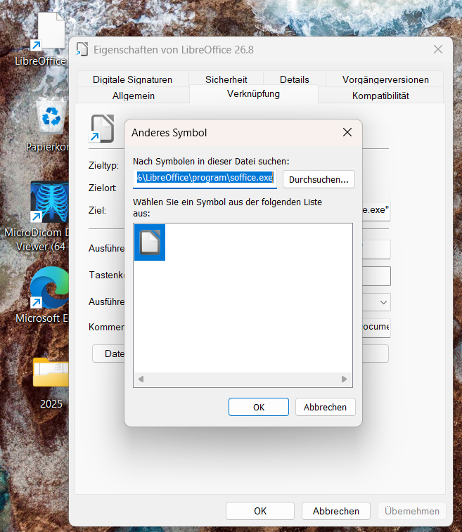
Task: Select the 2025 folder on desktop
Action: pos(51,372)
